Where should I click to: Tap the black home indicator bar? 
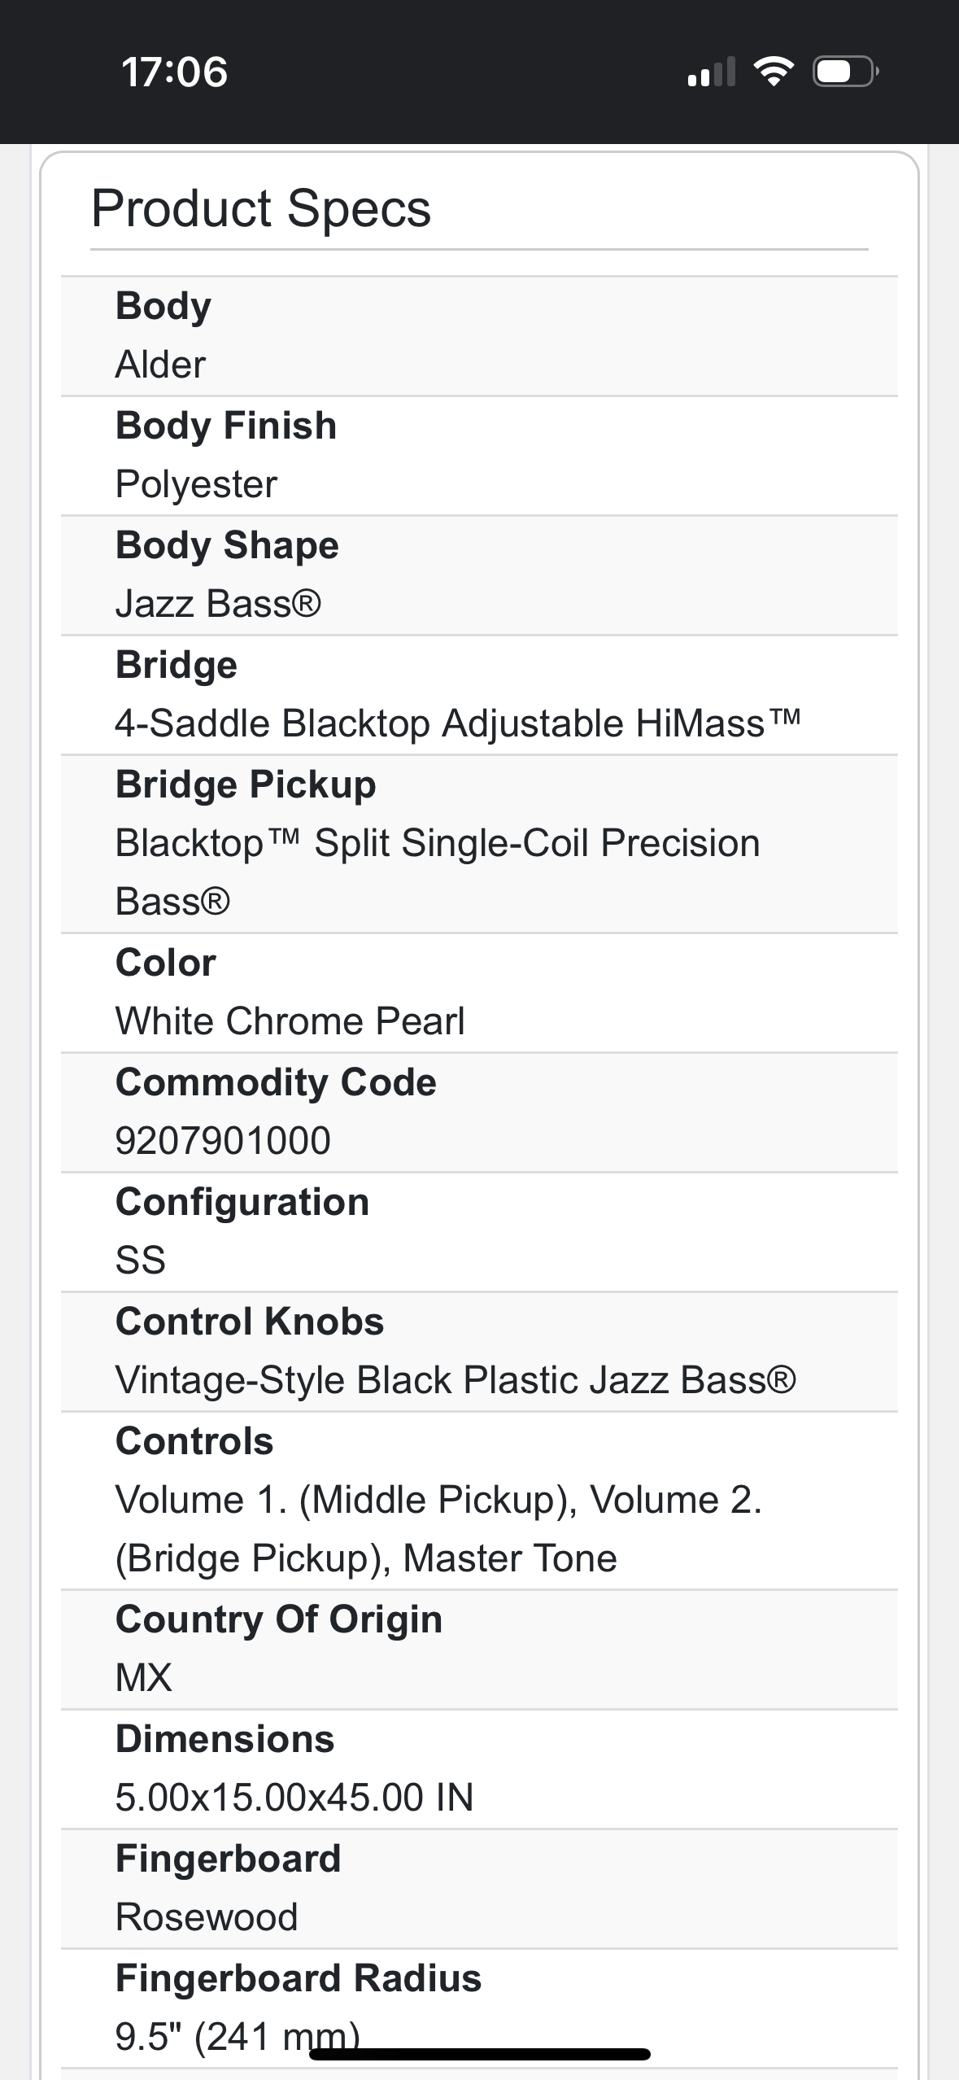click(480, 2054)
